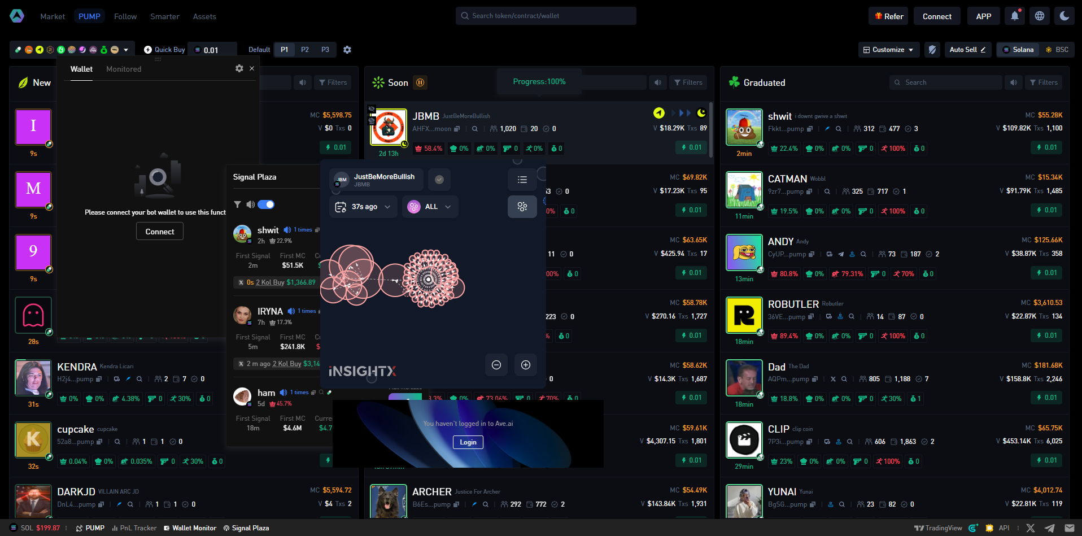Click Signal Plaza speaker icon

250,204
